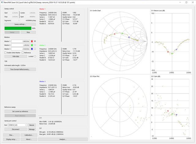Click the NanoVNA Saver title bar icon
This screenshot has width=196, height=144.
tap(2, 2)
